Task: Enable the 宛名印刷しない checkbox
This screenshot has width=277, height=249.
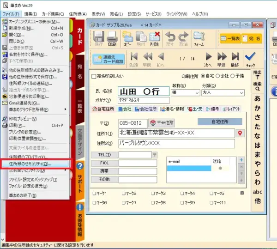Action: 94,76
